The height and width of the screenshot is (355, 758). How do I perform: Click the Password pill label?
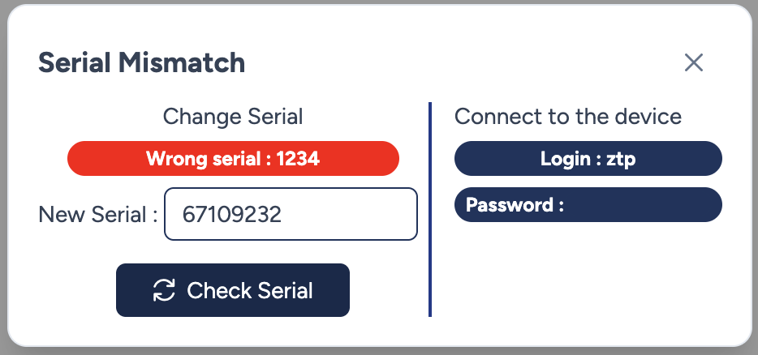515,204
